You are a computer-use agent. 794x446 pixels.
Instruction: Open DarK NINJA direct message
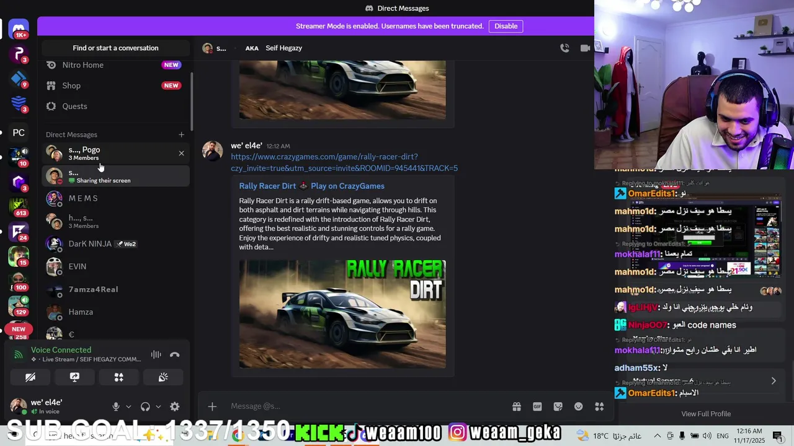pyautogui.click(x=115, y=244)
